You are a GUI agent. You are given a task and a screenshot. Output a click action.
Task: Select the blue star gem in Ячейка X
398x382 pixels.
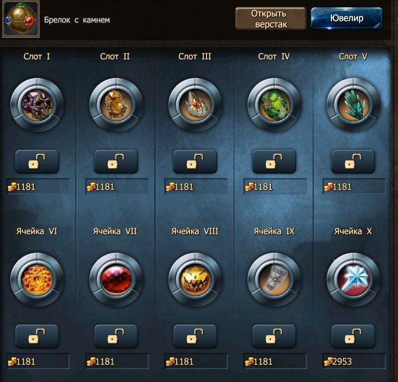tap(353, 279)
